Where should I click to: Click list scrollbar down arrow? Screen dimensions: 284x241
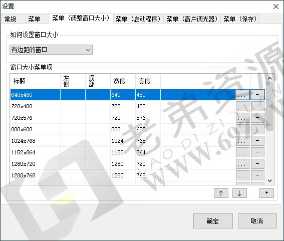click(269, 181)
